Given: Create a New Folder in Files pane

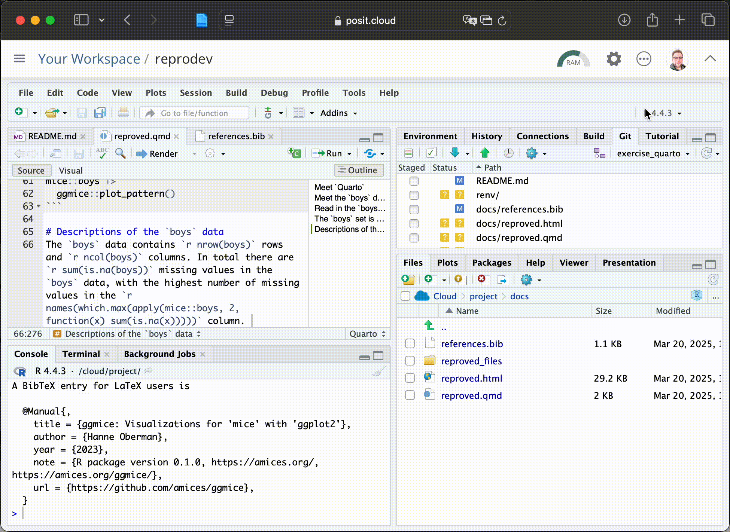Looking at the screenshot, I should tap(408, 279).
